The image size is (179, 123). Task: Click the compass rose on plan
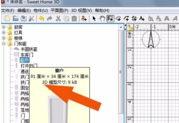coord(151,39)
